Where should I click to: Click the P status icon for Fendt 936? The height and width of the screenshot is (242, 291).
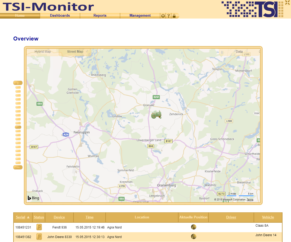(x=39, y=227)
